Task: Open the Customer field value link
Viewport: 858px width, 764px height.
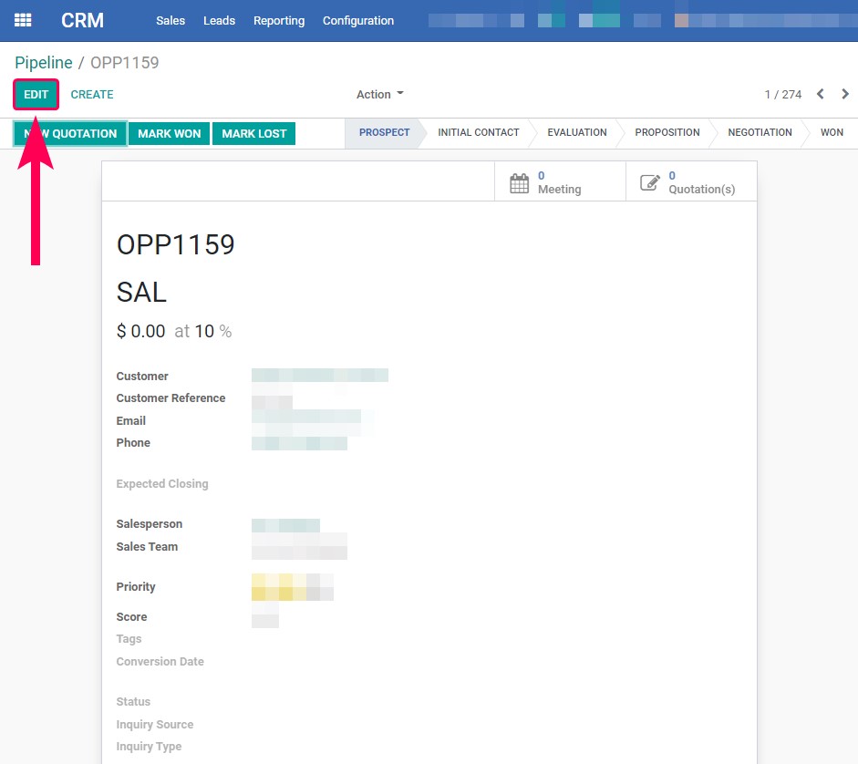Action: click(x=320, y=376)
